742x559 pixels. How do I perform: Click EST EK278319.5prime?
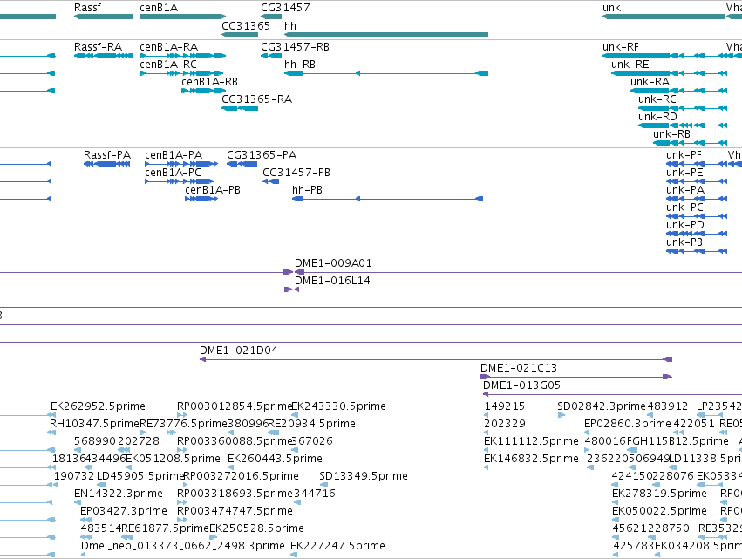point(659,494)
